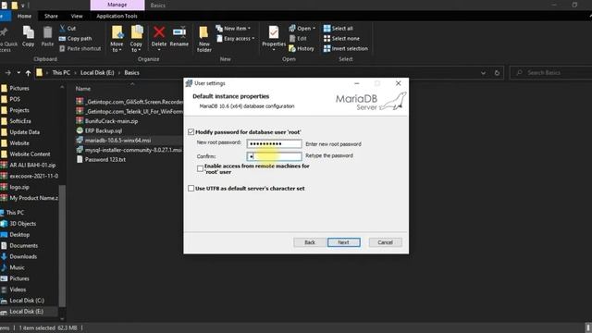Open the Website Content folder shortcut

pos(26,154)
